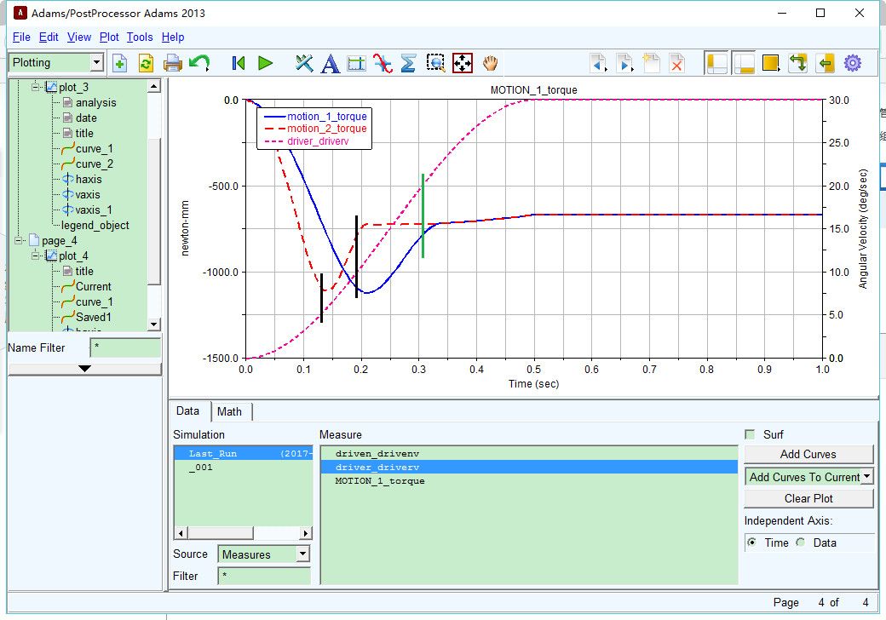The image size is (886, 620).
Task: Click the green play animation icon
Action: click(x=265, y=63)
